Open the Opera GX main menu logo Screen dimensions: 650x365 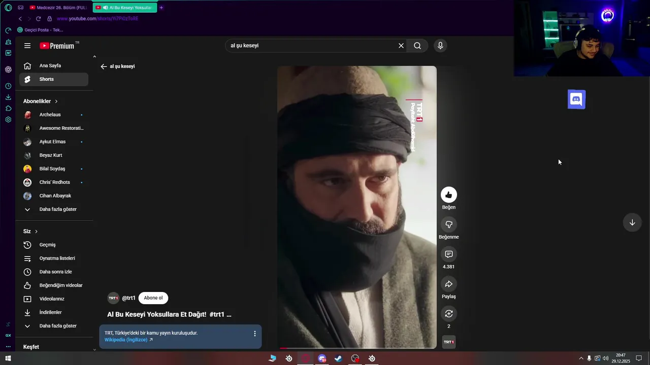(8, 8)
